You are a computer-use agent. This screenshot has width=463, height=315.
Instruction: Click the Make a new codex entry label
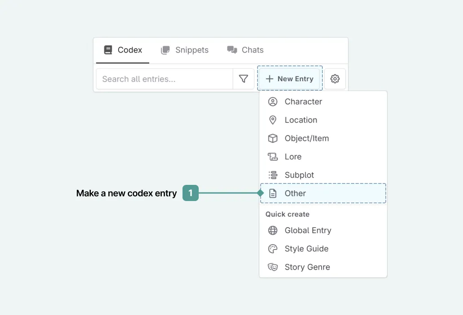coord(126,193)
